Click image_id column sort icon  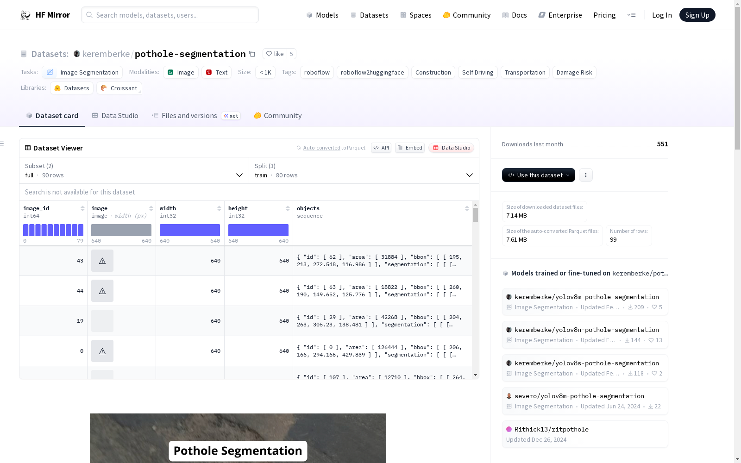(x=82, y=208)
